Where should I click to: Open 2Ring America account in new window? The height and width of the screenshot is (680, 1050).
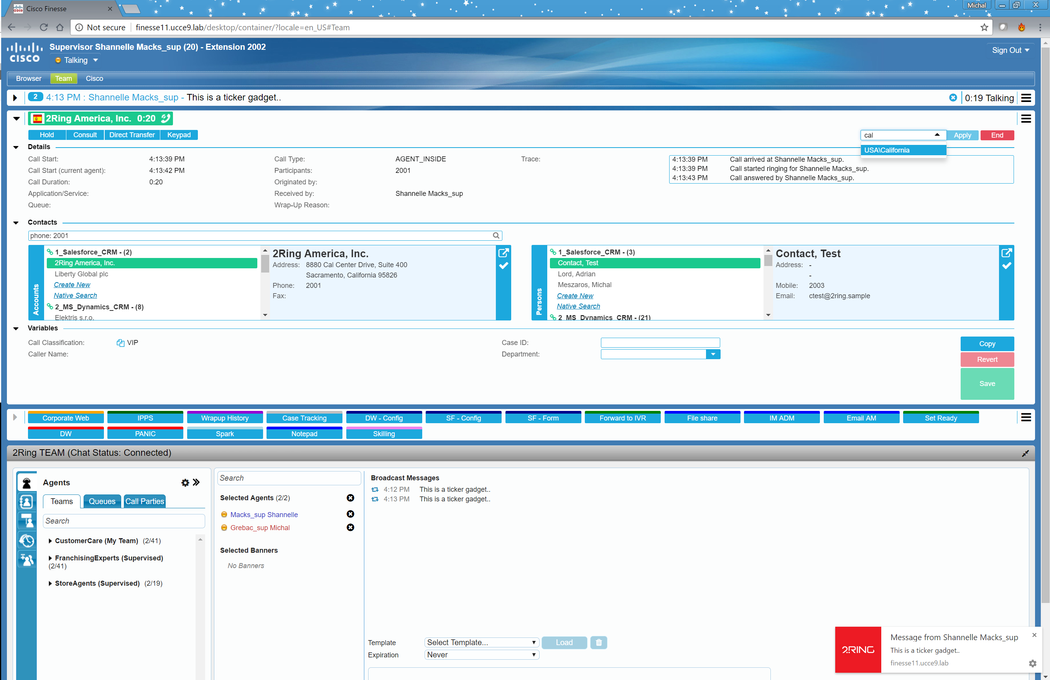pos(504,253)
